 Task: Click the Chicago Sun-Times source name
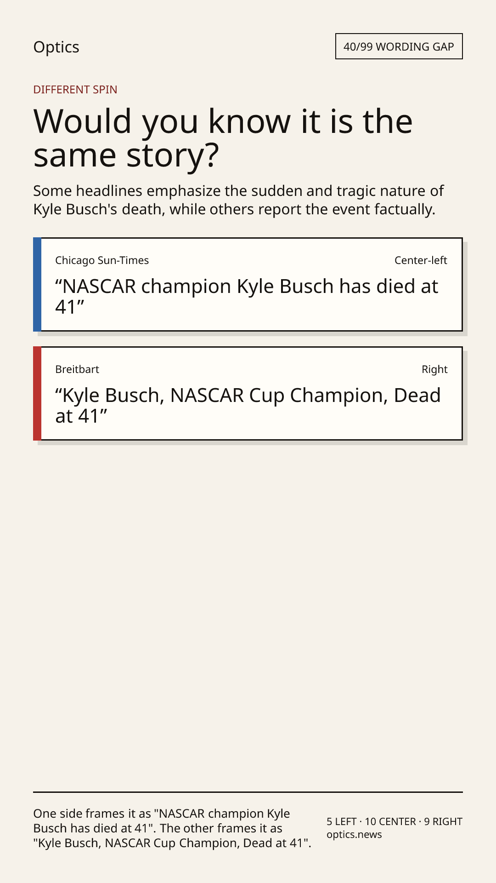pos(102,260)
